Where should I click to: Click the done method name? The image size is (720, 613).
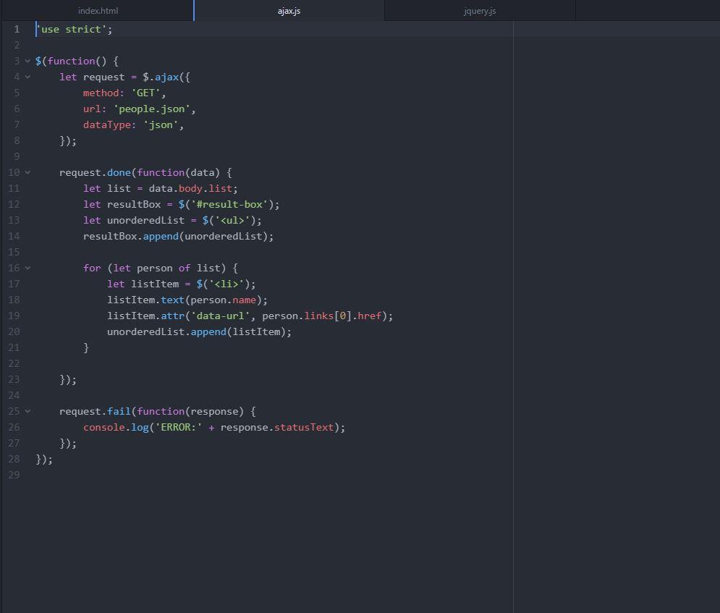[119, 173]
